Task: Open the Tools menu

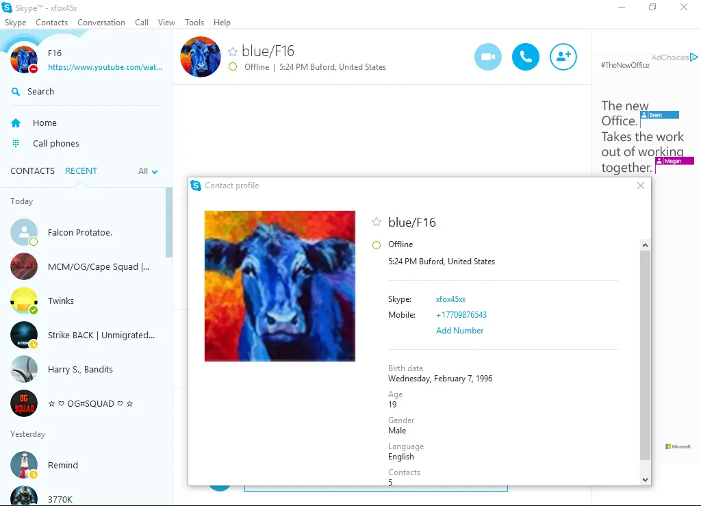Action: [194, 23]
